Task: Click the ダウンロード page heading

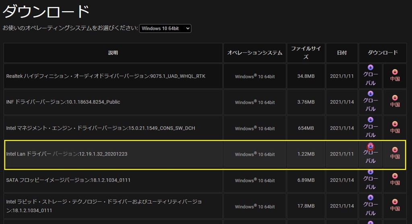Action: click(x=46, y=12)
